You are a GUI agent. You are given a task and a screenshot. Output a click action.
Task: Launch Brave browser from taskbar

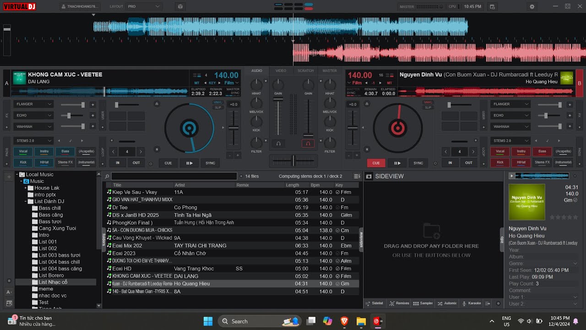coord(344,321)
